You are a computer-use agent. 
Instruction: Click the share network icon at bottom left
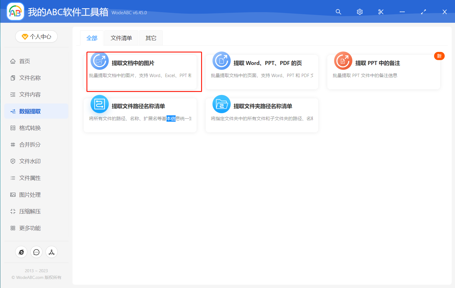[x=52, y=252]
